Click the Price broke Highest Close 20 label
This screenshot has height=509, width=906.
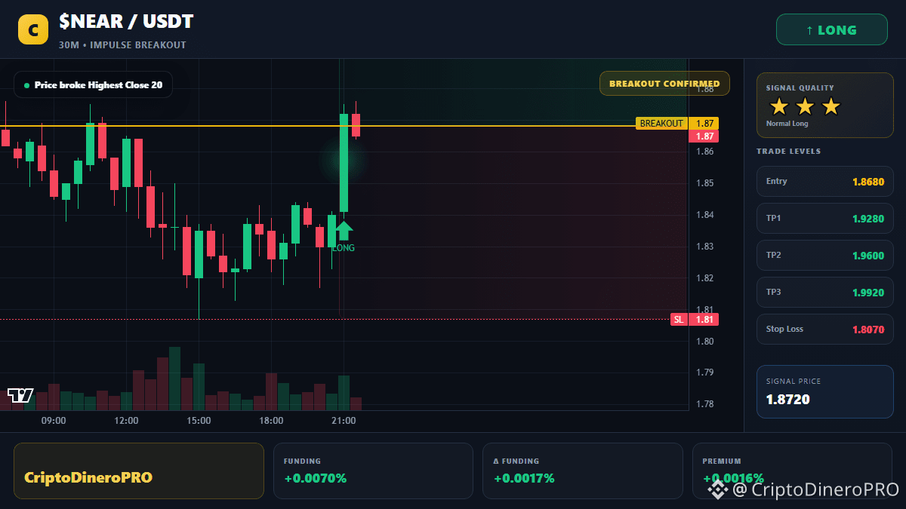[x=93, y=85]
